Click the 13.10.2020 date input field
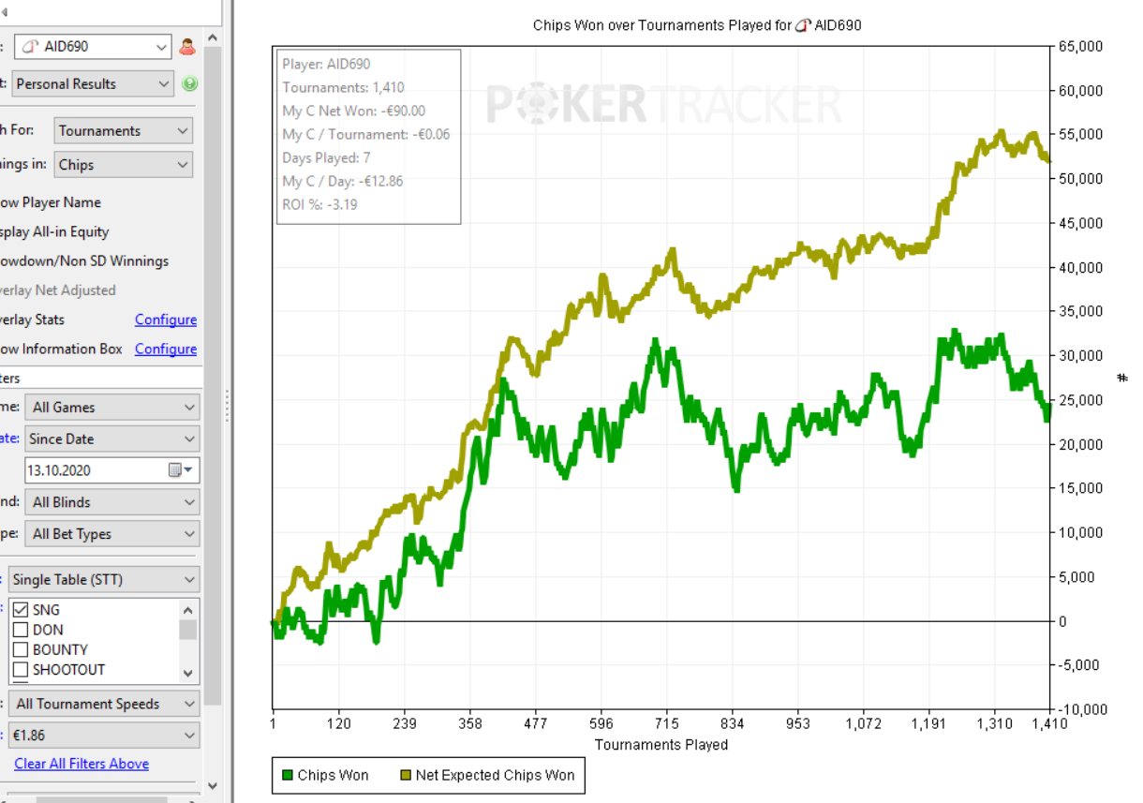This screenshot has width=1143, height=803. click(94, 470)
